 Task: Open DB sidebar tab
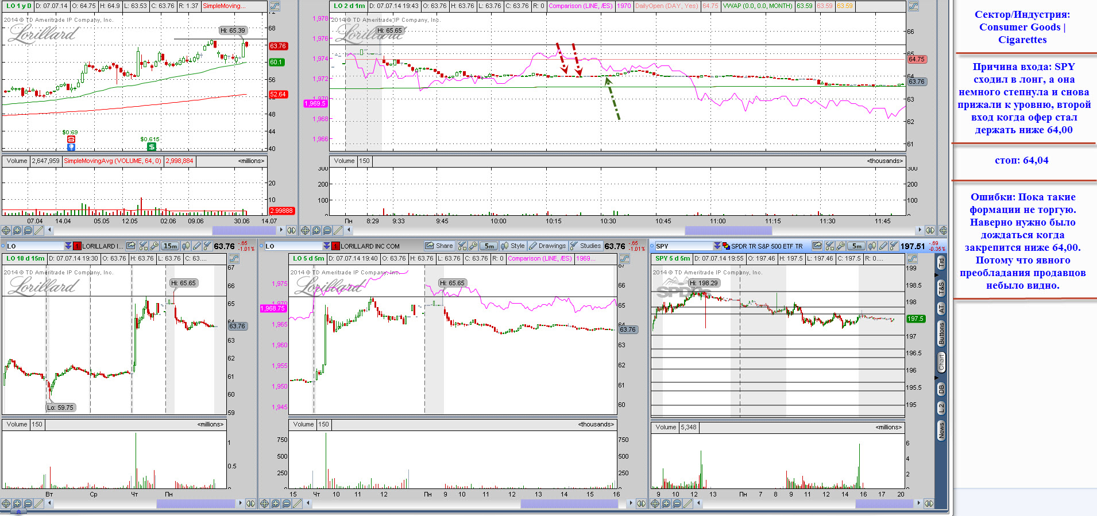(x=941, y=389)
